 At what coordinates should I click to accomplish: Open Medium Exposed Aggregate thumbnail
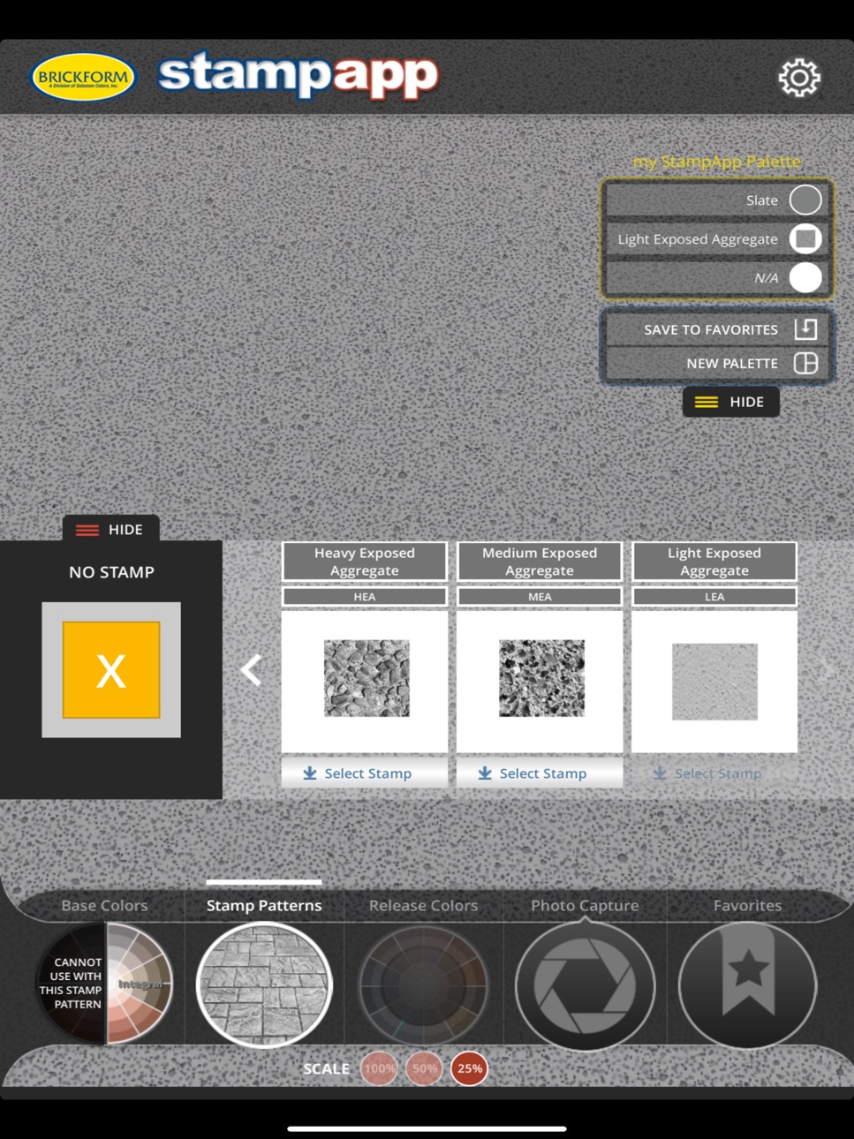coord(540,680)
